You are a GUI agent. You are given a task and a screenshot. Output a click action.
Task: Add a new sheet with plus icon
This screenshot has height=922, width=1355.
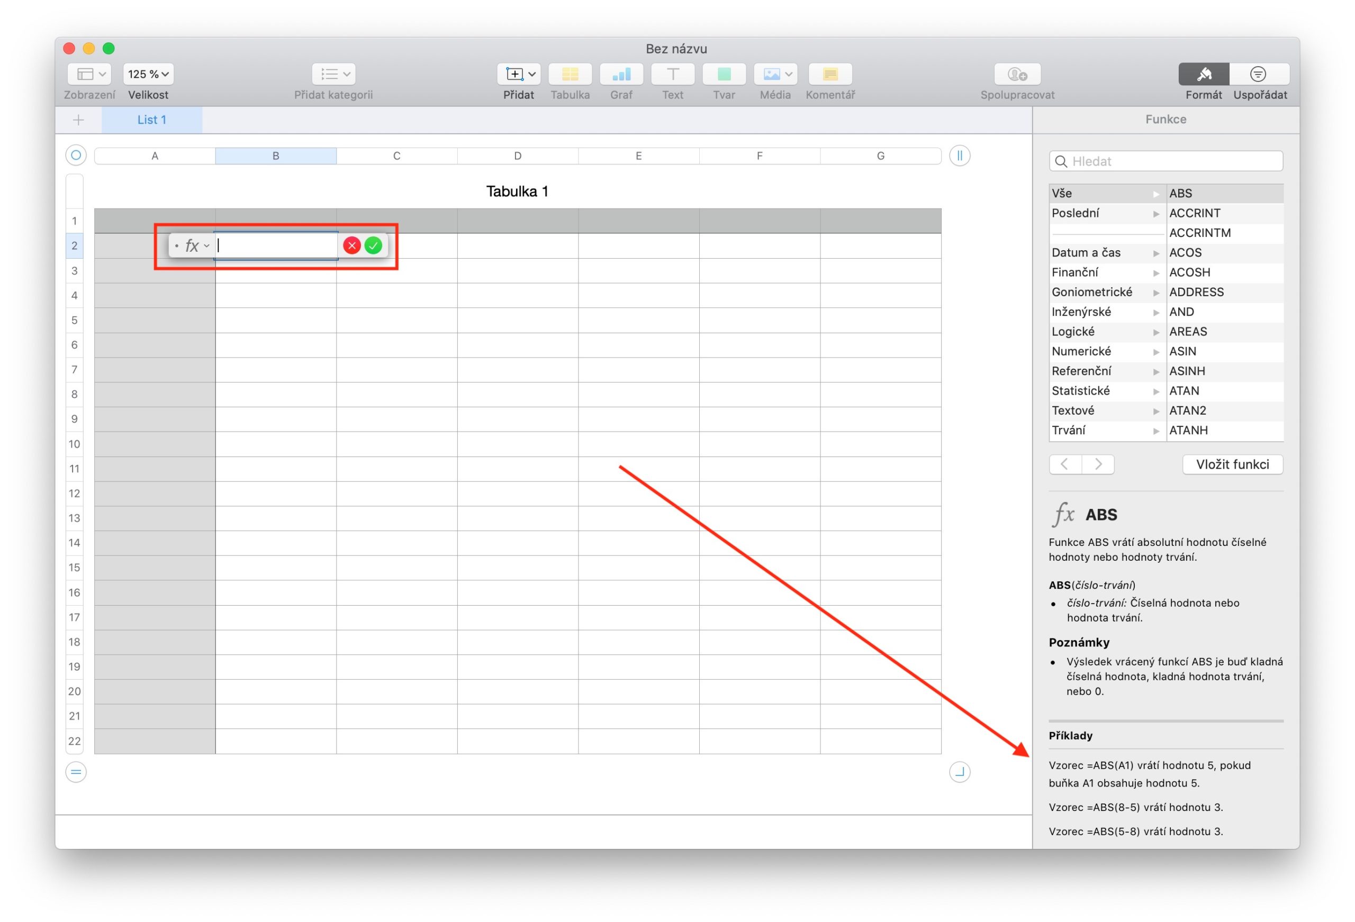click(79, 120)
